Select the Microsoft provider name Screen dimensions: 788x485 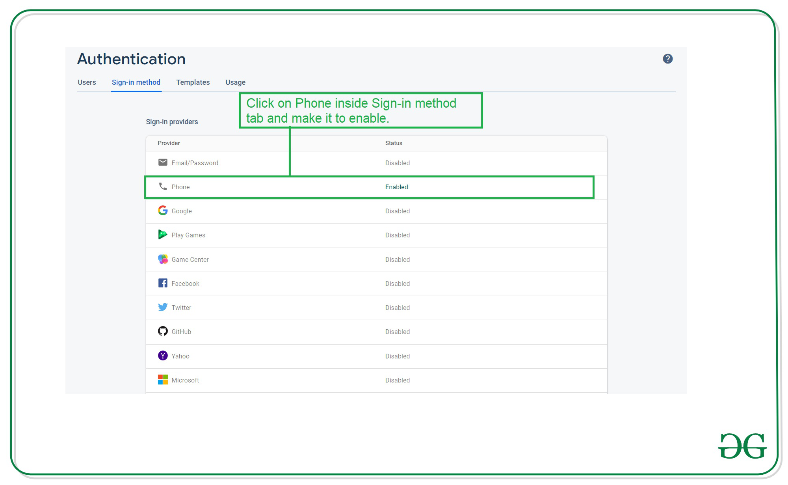185,380
